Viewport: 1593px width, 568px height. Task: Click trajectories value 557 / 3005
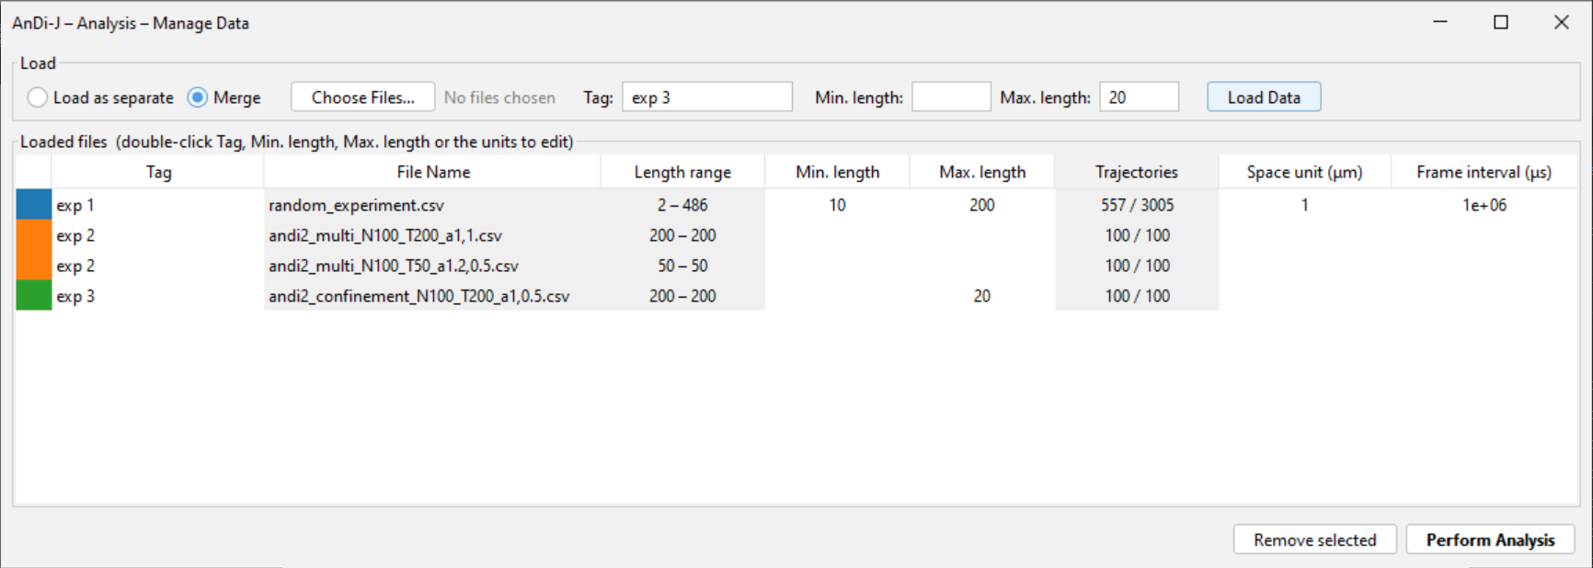click(1137, 205)
